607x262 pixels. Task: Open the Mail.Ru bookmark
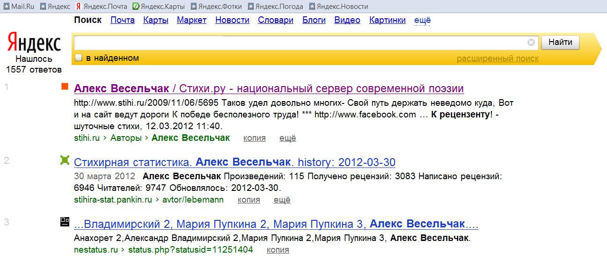[19, 7]
